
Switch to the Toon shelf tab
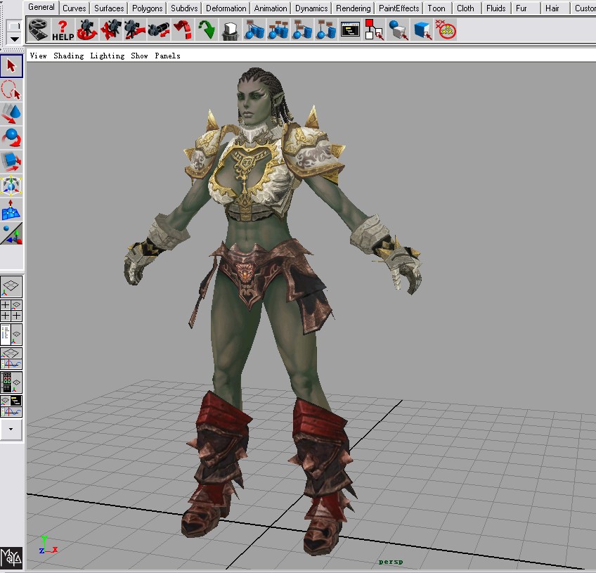click(436, 8)
